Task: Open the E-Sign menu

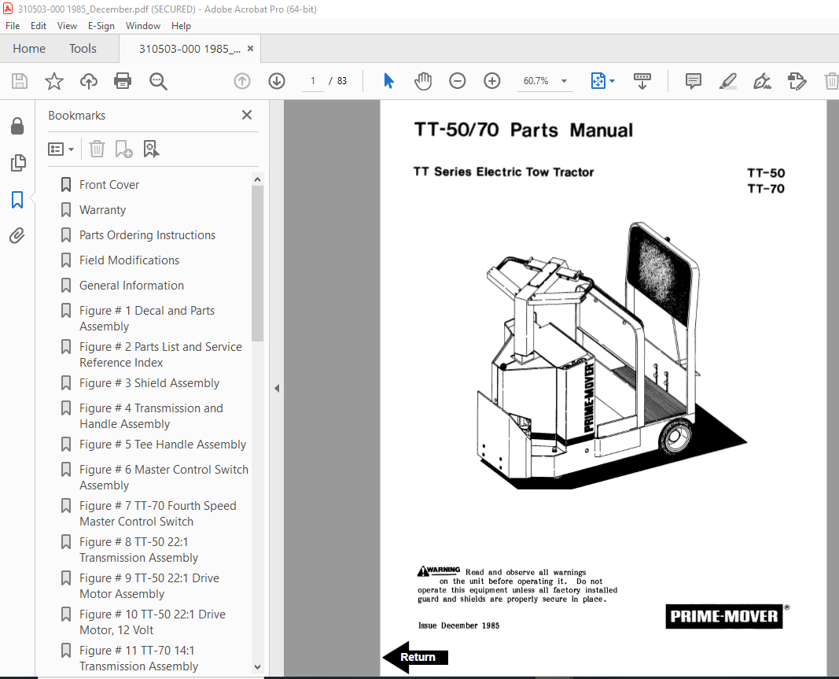Action: coord(101,26)
